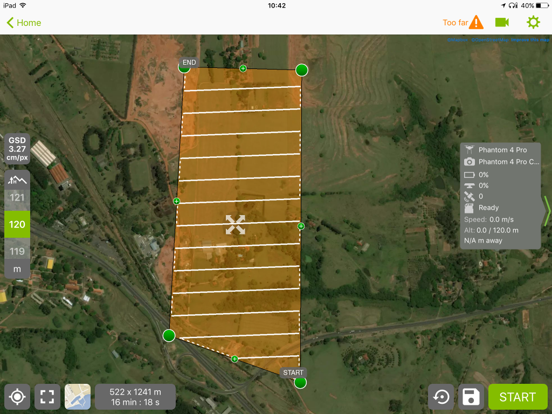Go back to the Home screen

click(x=24, y=23)
